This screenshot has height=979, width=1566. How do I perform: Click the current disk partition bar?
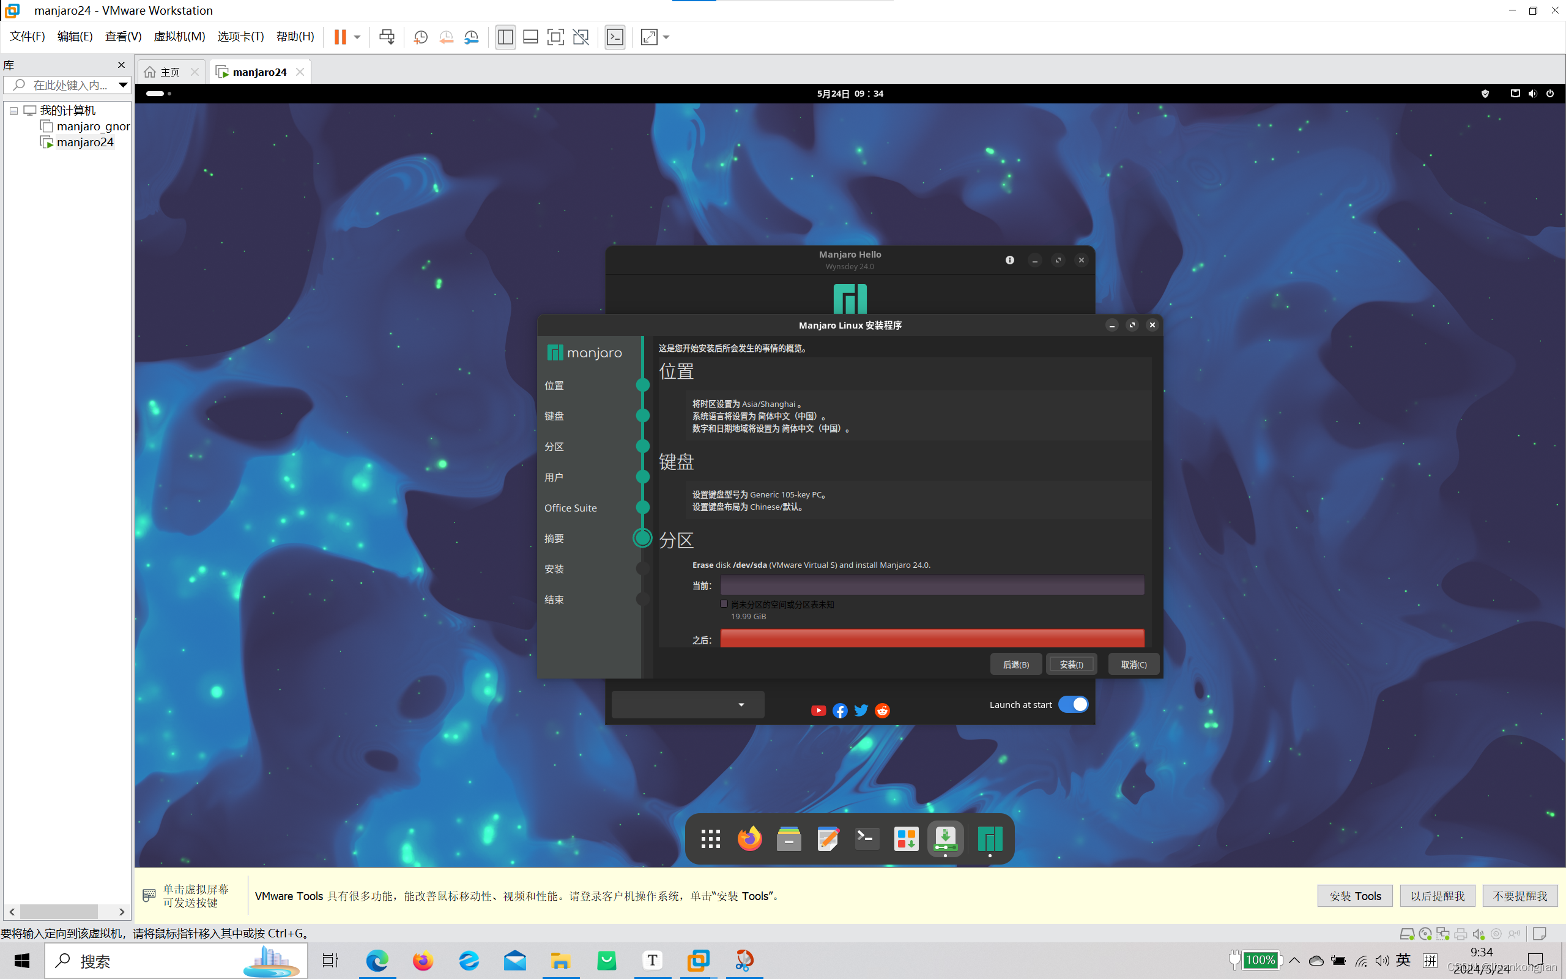point(932,585)
